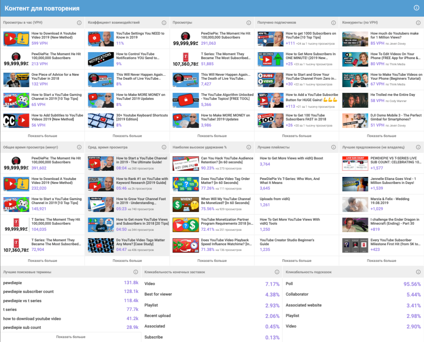This screenshot has width=424, height=342.
Task: Click the Best for viewer end screen row
Action: click(212, 294)
